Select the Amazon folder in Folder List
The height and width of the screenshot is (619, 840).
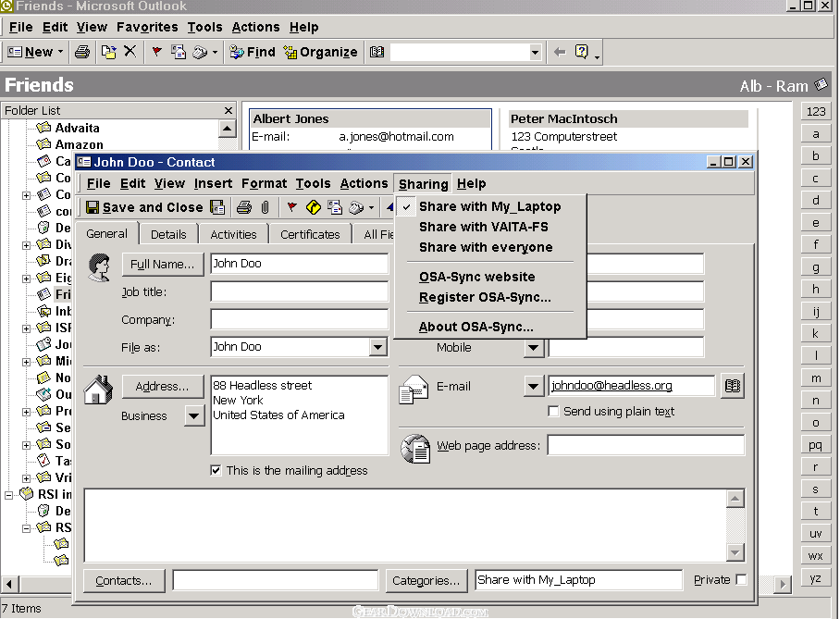[79, 144]
